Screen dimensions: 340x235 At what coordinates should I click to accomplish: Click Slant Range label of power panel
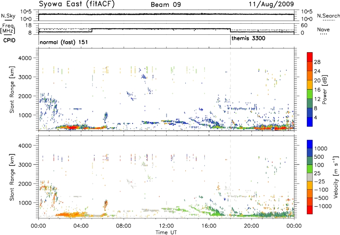[12, 90]
